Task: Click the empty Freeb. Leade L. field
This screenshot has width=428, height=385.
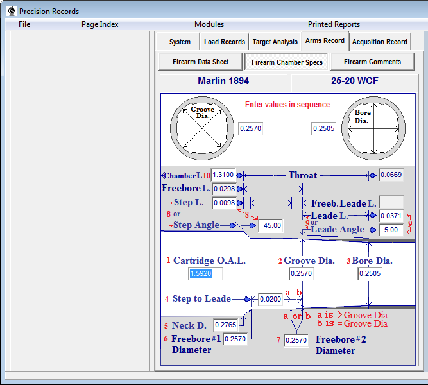Action: point(391,202)
